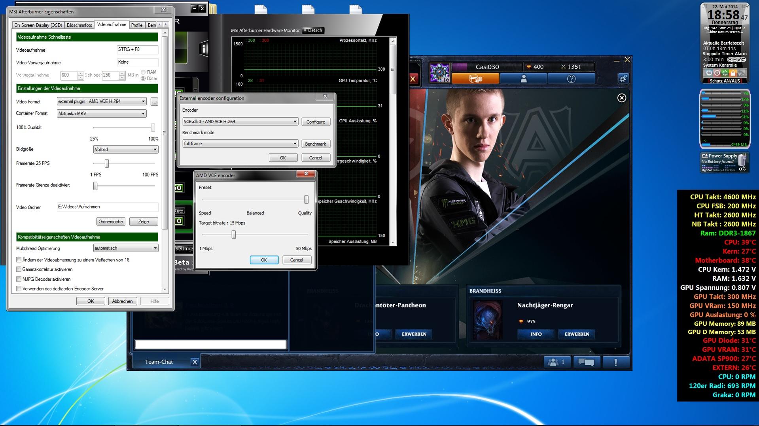Switch to Bildschirmfoto tab
The height and width of the screenshot is (426, 759).
coord(79,25)
